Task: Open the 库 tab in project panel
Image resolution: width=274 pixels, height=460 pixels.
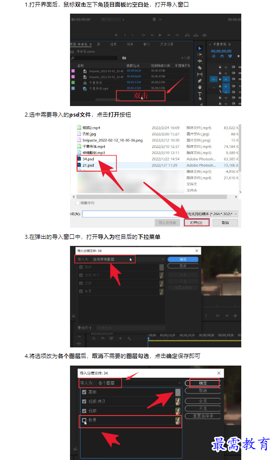Action: coord(99,44)
